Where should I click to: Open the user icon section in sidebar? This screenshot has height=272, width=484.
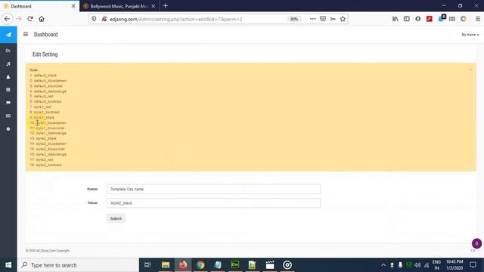(x=8, y=77)
